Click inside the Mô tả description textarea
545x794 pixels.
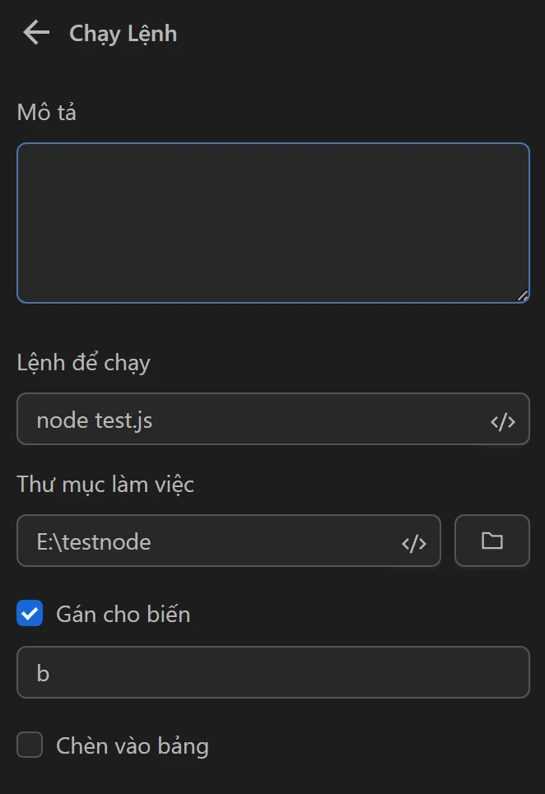[x=272, y=222]
